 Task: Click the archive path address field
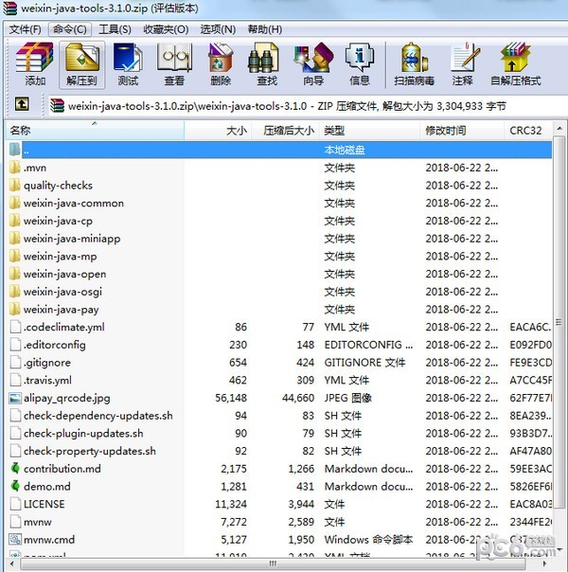307,106
